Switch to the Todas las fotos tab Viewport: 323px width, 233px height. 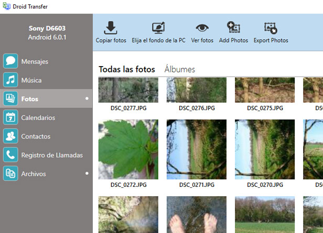[127, 69]
